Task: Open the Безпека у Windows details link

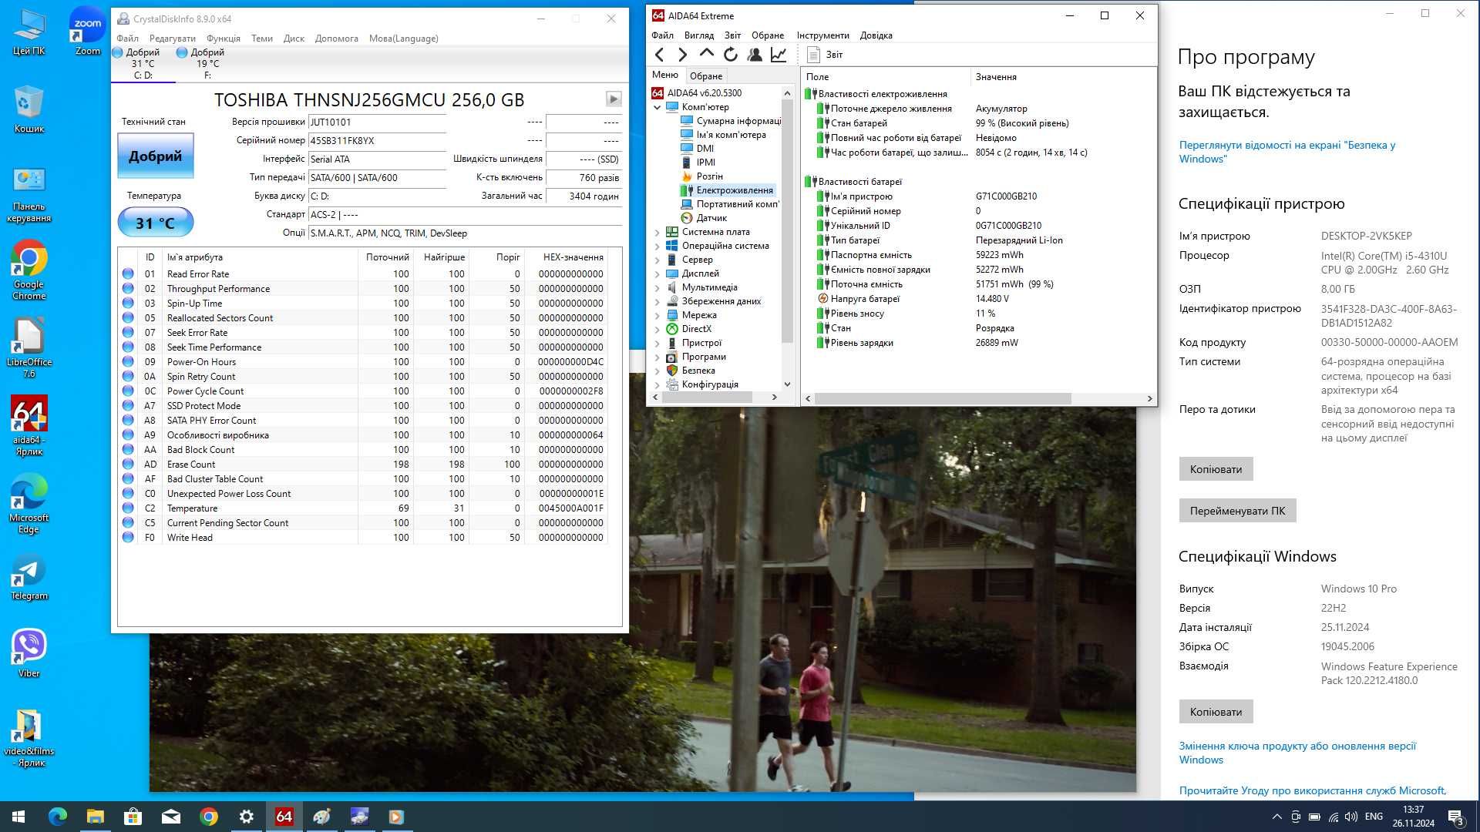Action: (x=1287, y=151)
